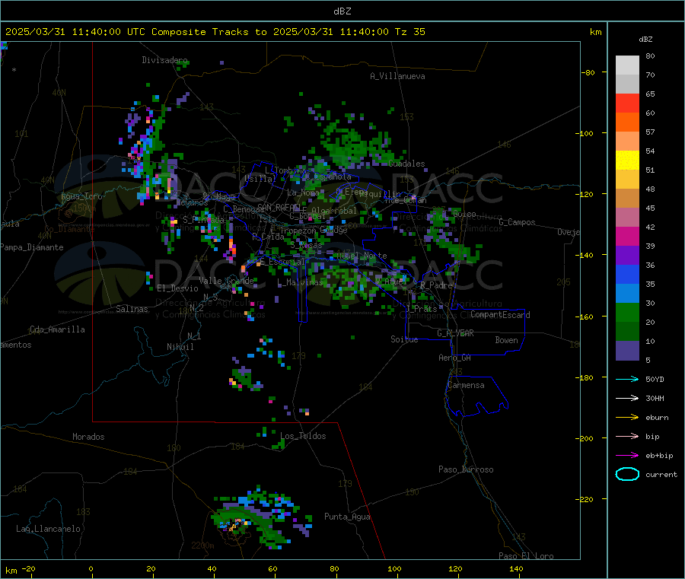The height and width of the screenshot is (579, 685).
Task: Click the A_Villanueva map label
Action: click(397, 76)
